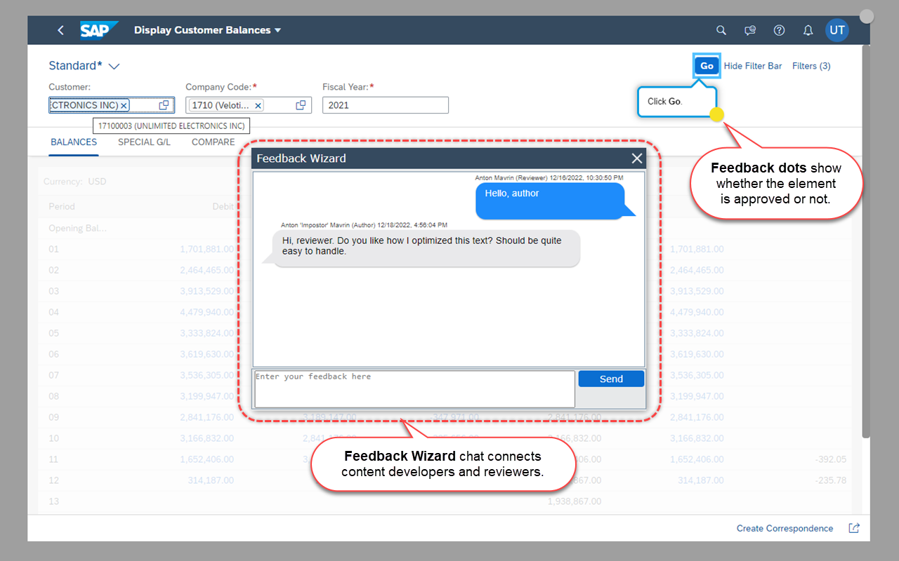Switch to the SPECIAL G/L tab

pos(143,142)
